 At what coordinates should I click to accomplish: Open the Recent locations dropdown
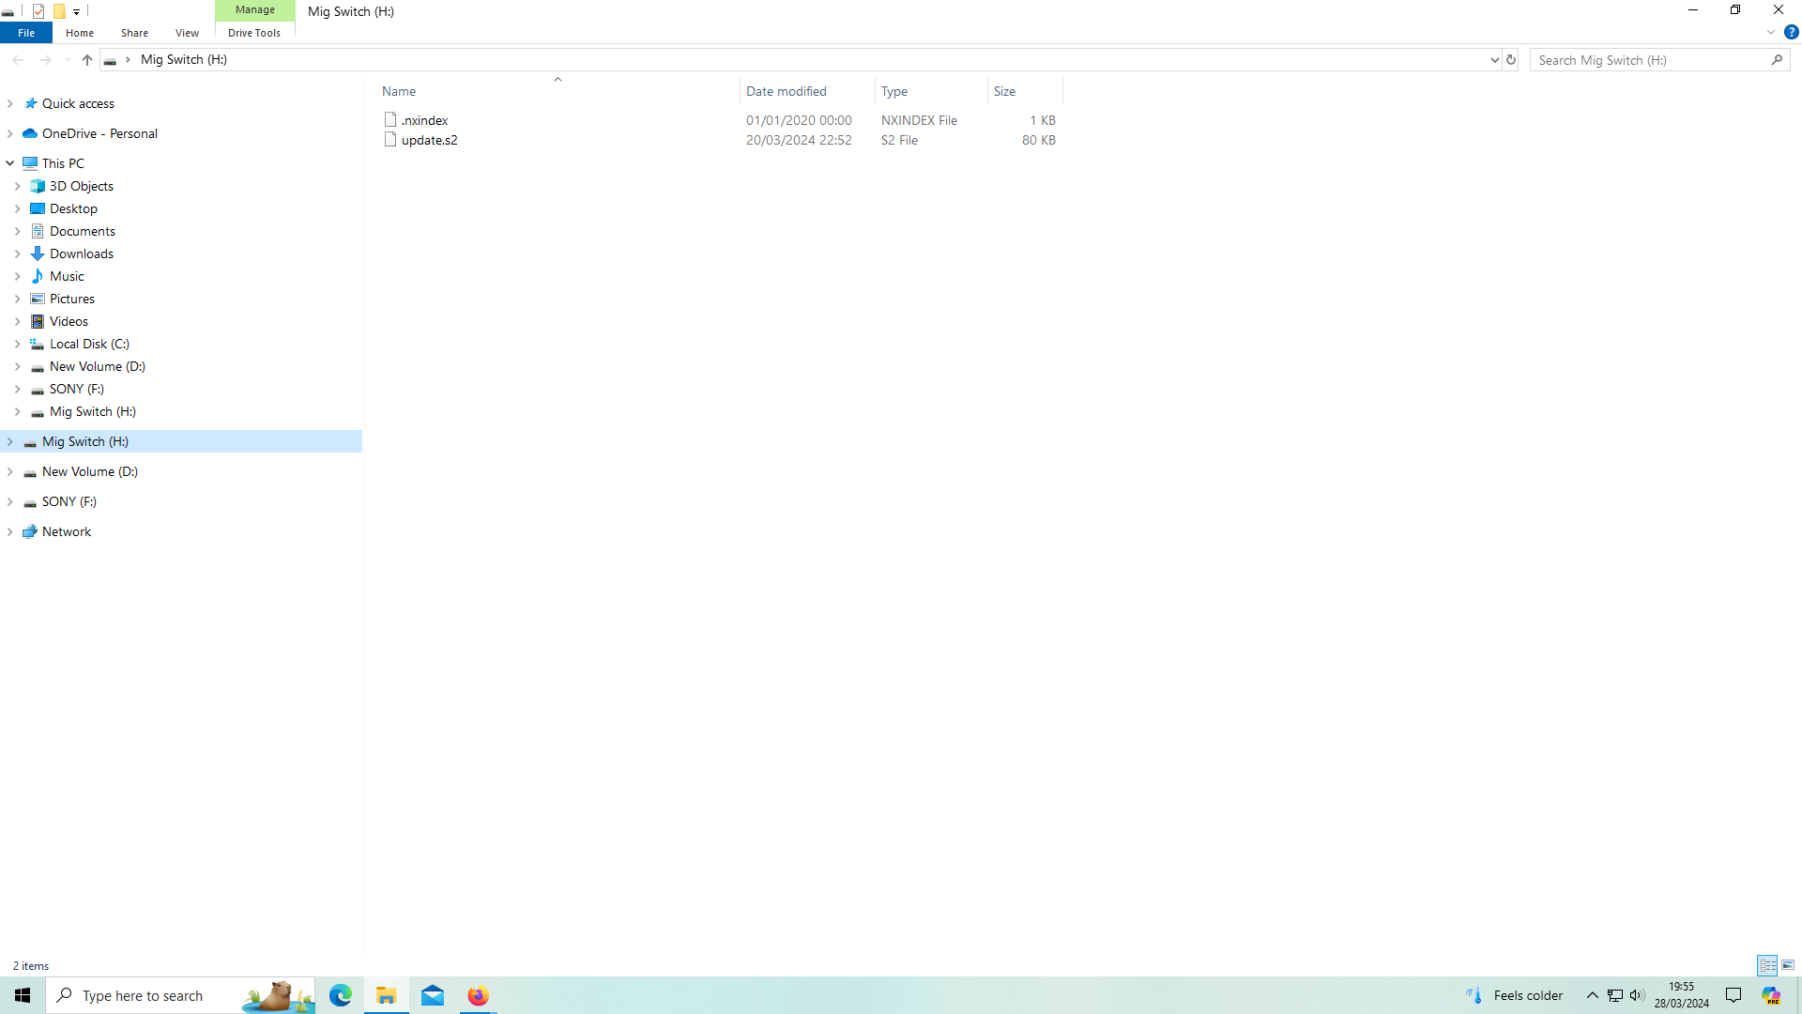pos(68,60)
